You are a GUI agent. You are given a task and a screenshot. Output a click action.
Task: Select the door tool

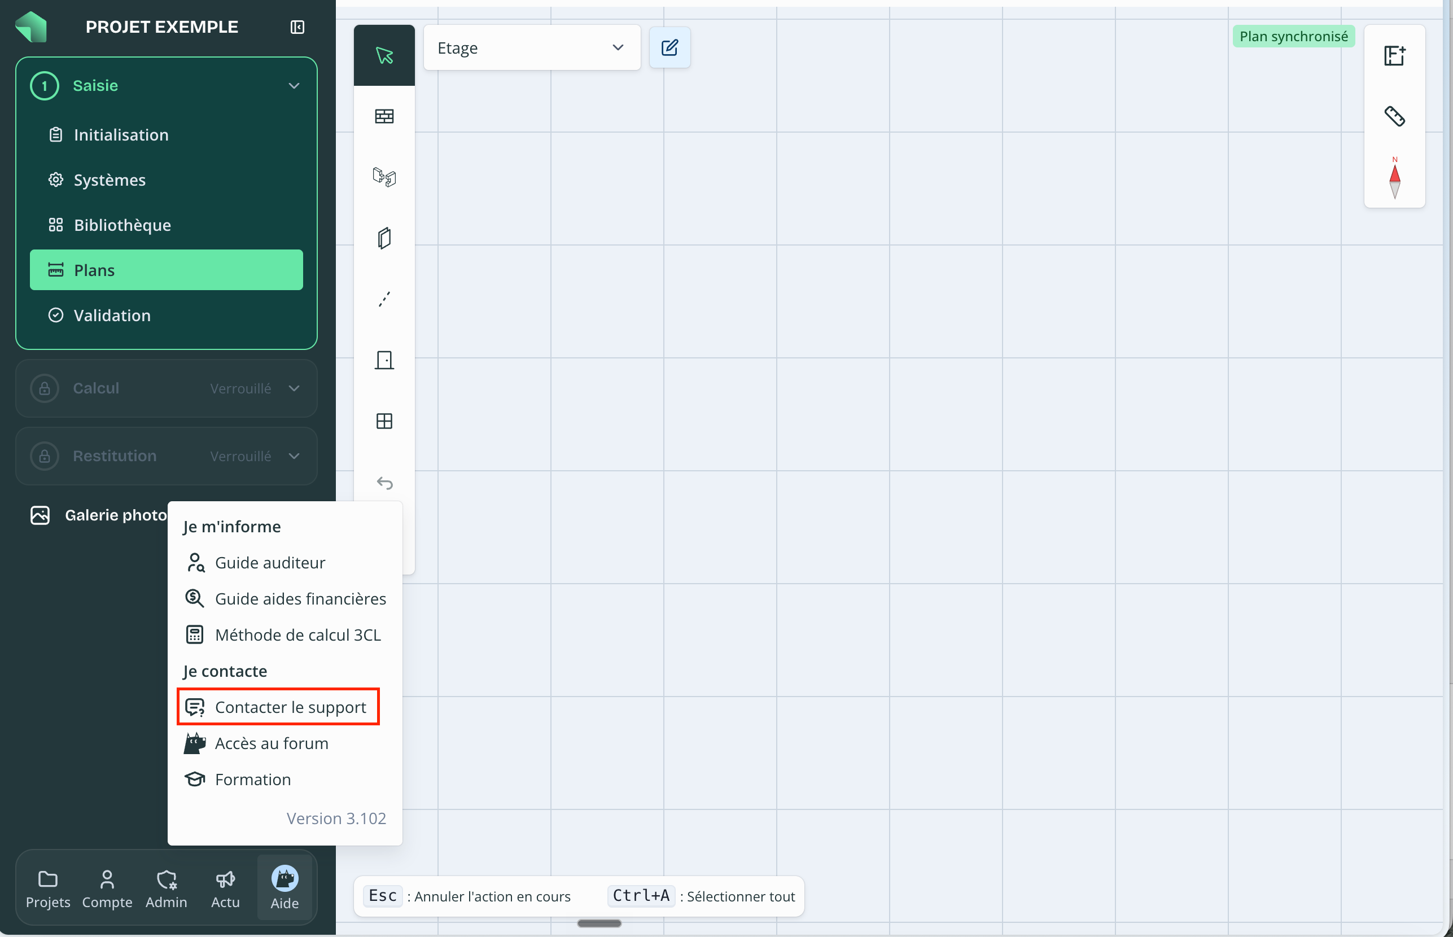384,360
